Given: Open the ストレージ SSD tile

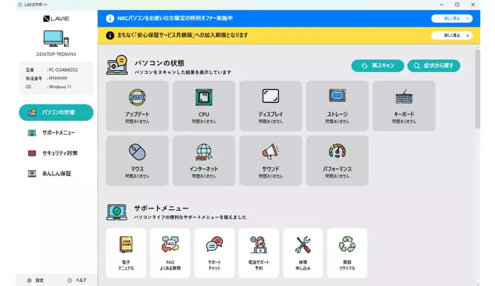Looking at the screenshot, I should point(337,105).
